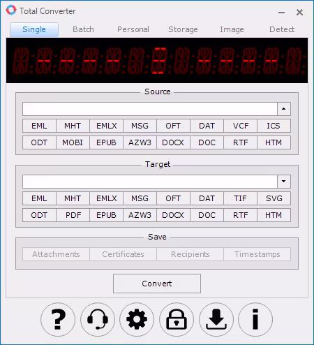Toggle the Recipients save option

pyautogui.click(x=190, y=254)
